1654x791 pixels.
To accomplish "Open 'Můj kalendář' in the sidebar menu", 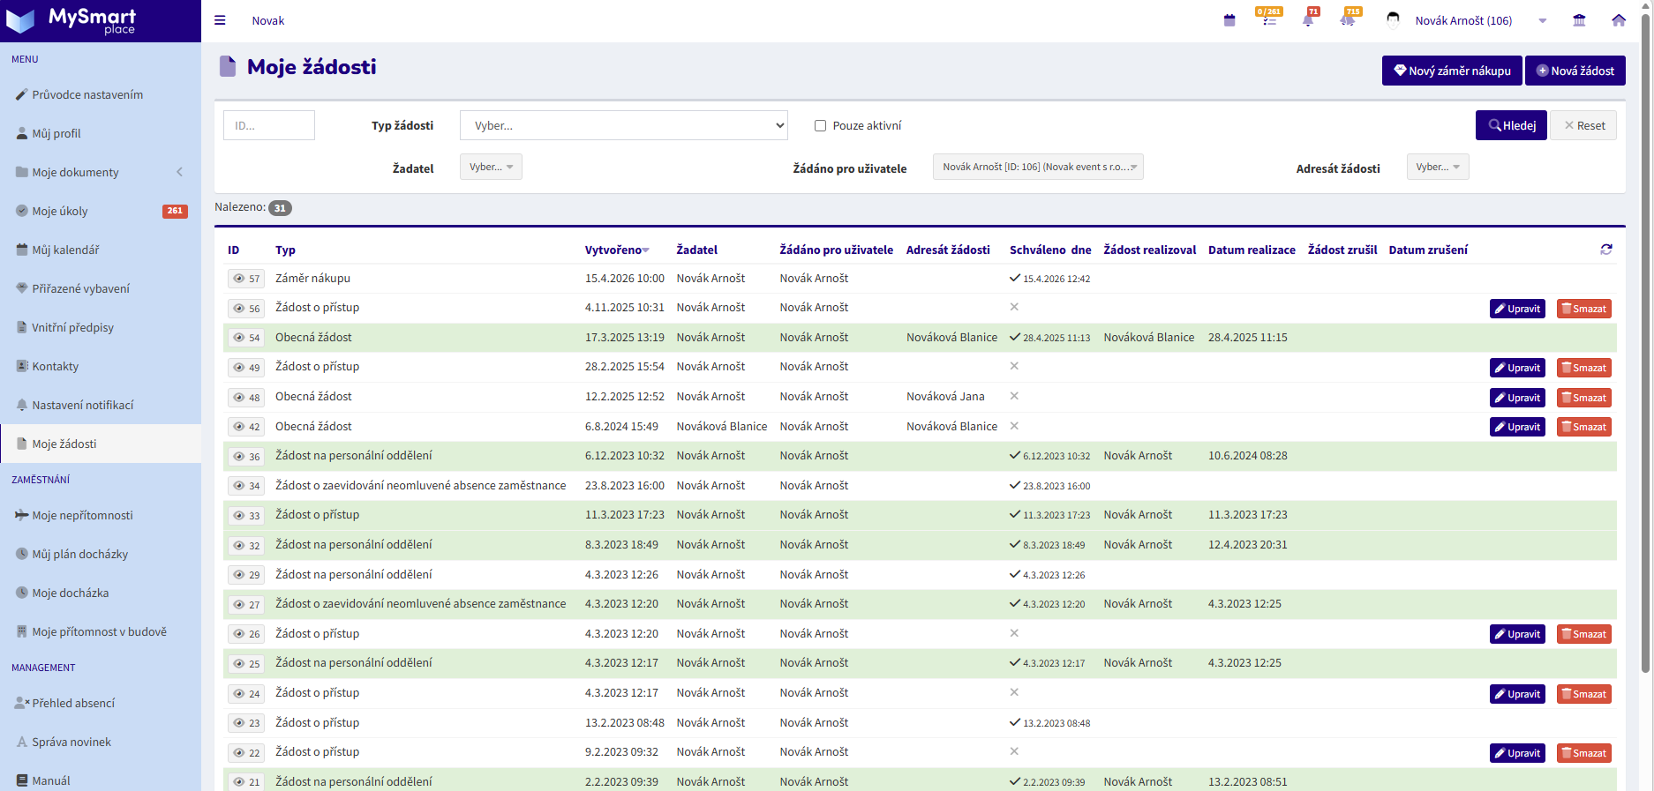I will click(65, 250).
